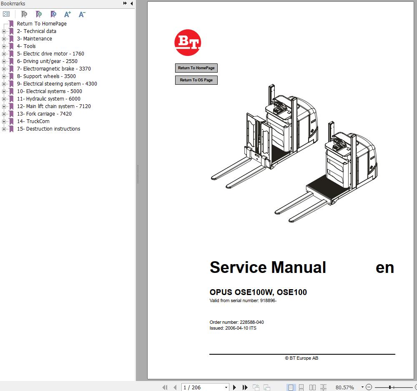The height and width of the screenshot is (391, 417).
Task: Open the zoom percentage dropdown arrow
Action: point(362,387)
